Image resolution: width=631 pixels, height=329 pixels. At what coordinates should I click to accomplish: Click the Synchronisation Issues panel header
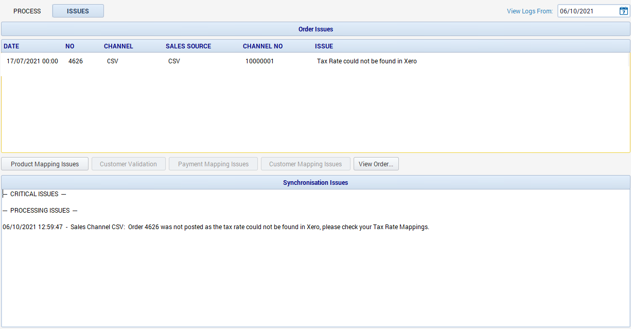coord(315,183)
